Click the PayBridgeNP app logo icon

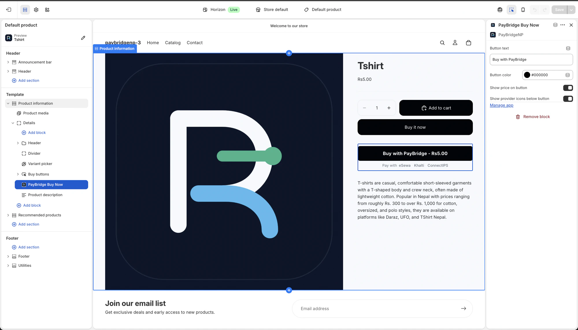point(493,35)
